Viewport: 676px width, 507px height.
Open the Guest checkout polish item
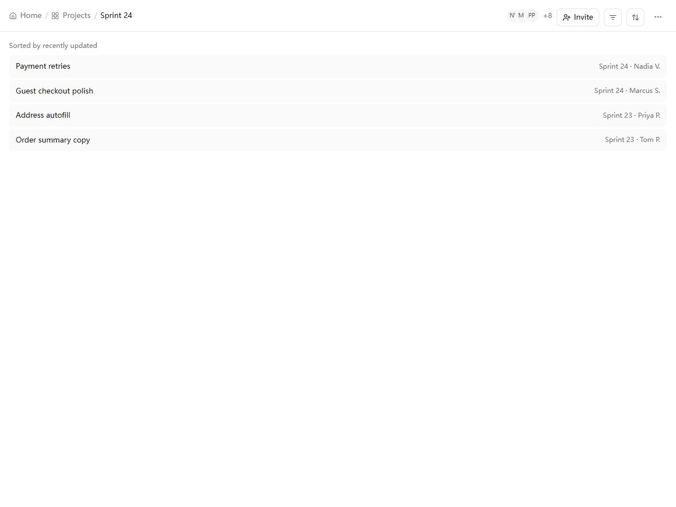click(x=338, y=91)
